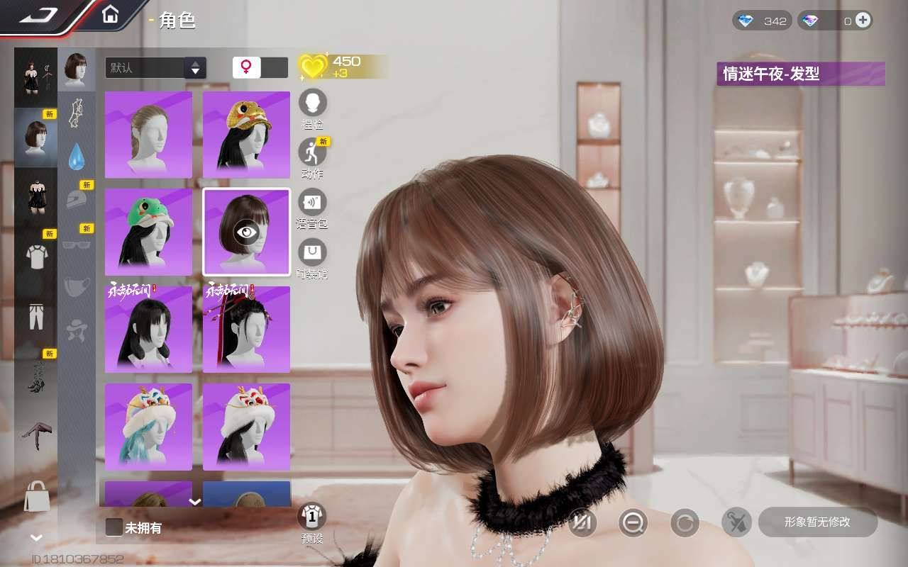This screenshot has width=908, height=567.
Task: Select the pants category in left sidebar
Action: click(36, 315)
